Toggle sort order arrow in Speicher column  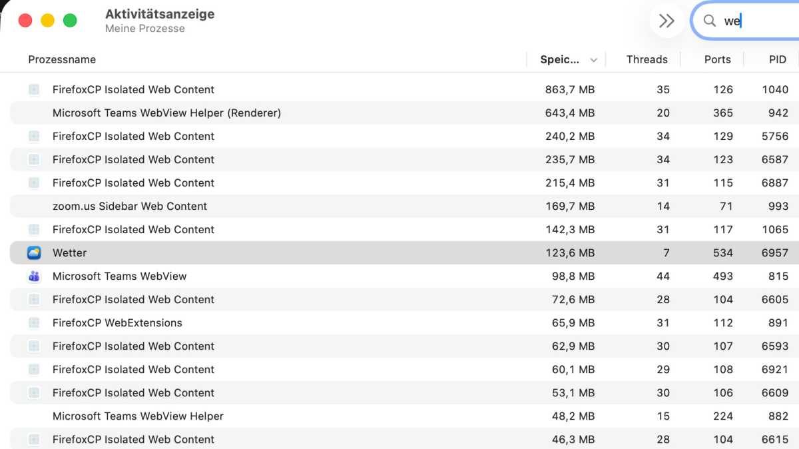(x=593, y=60)
